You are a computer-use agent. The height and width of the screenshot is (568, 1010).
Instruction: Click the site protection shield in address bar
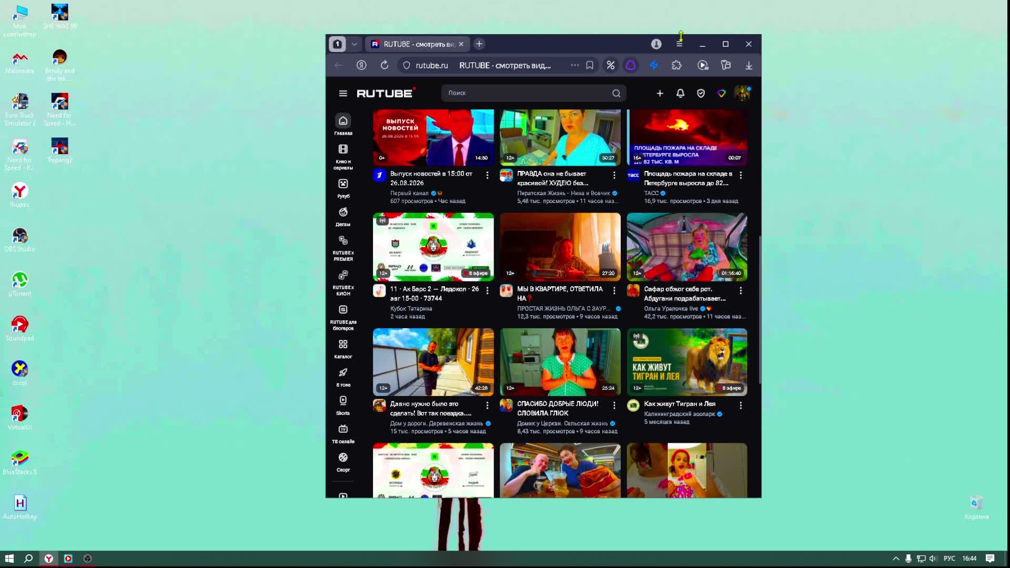pyautogui.click(x=406, y=65)
